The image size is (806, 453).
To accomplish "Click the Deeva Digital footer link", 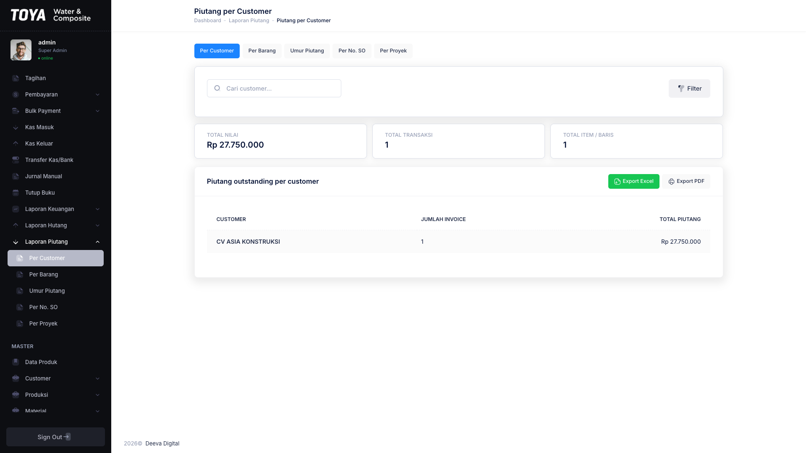I will (162, 443).
